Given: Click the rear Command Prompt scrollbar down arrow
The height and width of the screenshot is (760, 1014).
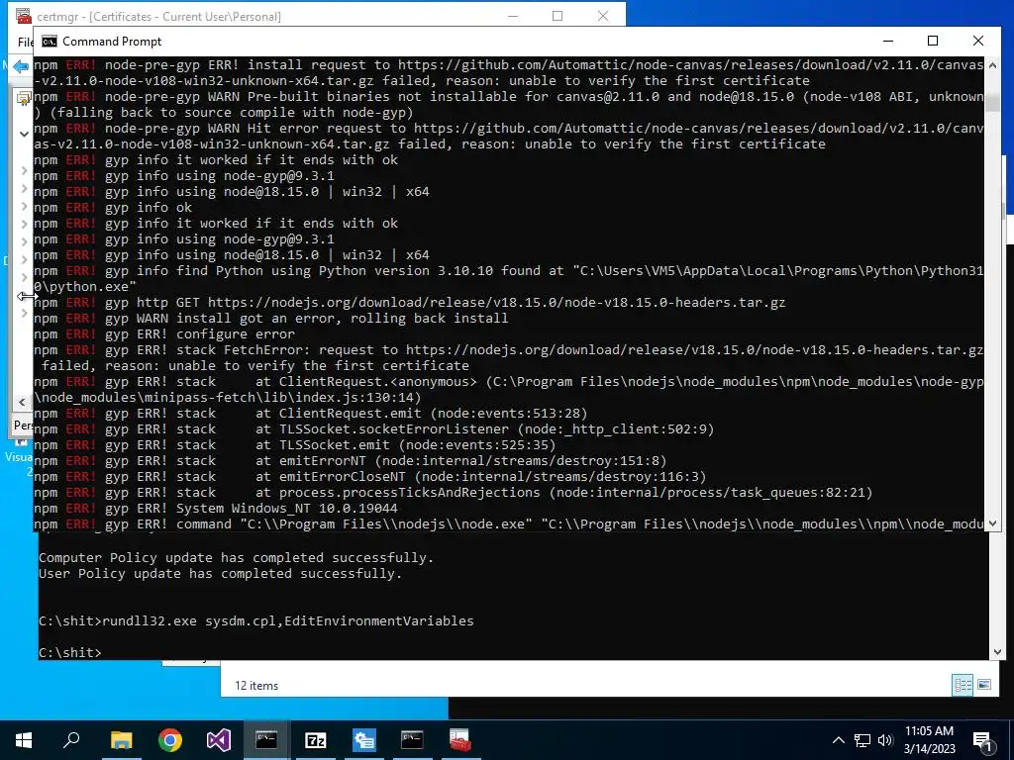Looking at the screenshot, I should tap(997, 652).
